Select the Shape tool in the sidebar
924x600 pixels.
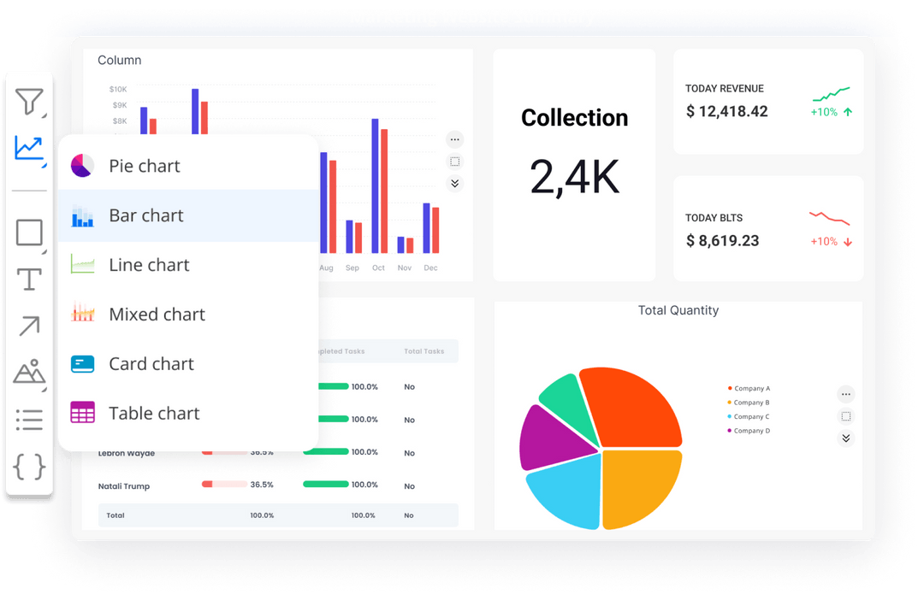28,232
